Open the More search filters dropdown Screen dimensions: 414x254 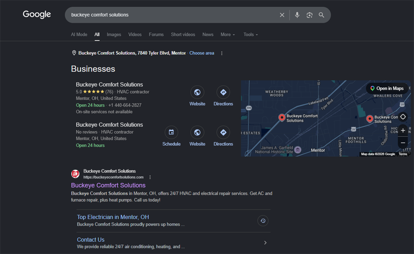pyautogui.click(x=228, y=35)
